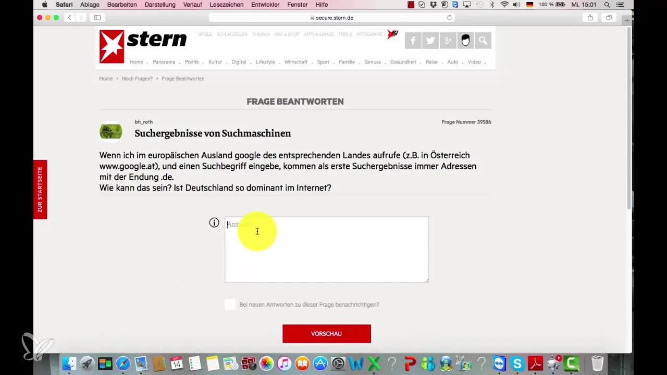Image resolution: width=667 pixels, height=375 pixels.
Task: Open Lifestyle section in navigation
Action: pos(265,62)
